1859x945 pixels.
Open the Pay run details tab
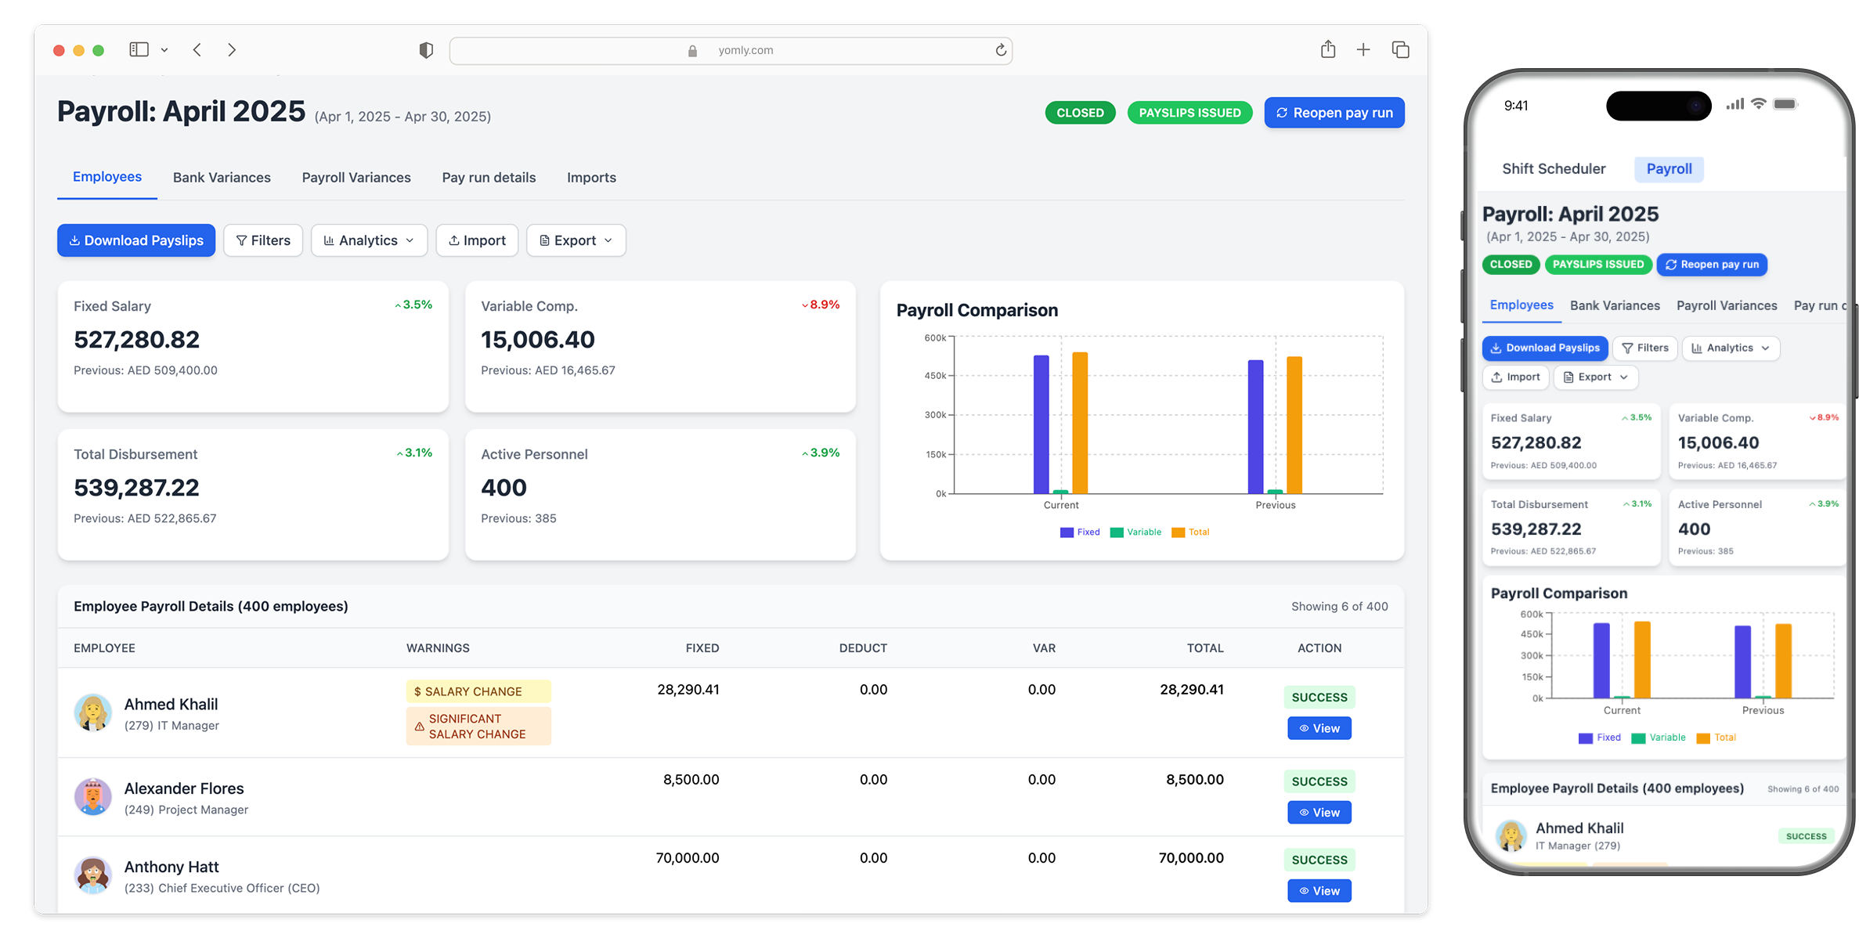[489, 178]
